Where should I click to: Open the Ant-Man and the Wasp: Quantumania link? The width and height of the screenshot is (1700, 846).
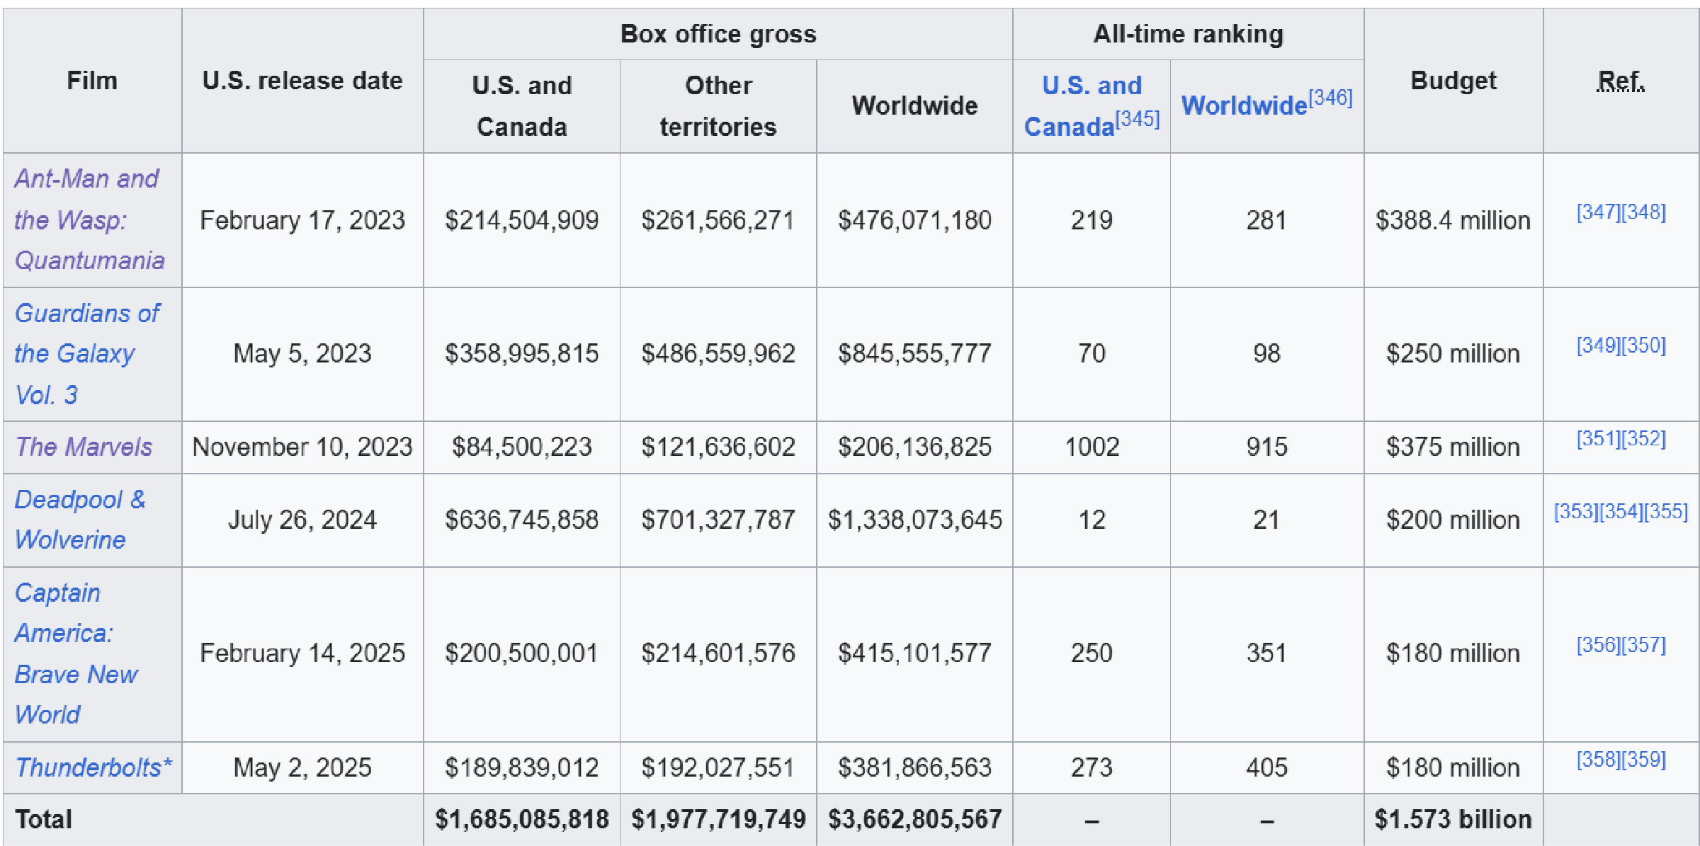click(x=89, y=219)
